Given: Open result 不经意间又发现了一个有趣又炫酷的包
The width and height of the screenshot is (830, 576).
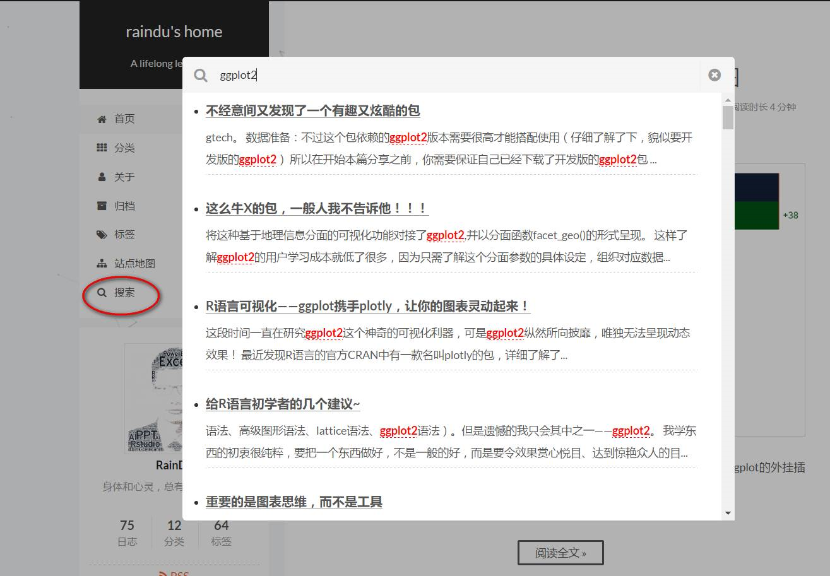Looking at the screenshot, I should (x=312, y=110).
